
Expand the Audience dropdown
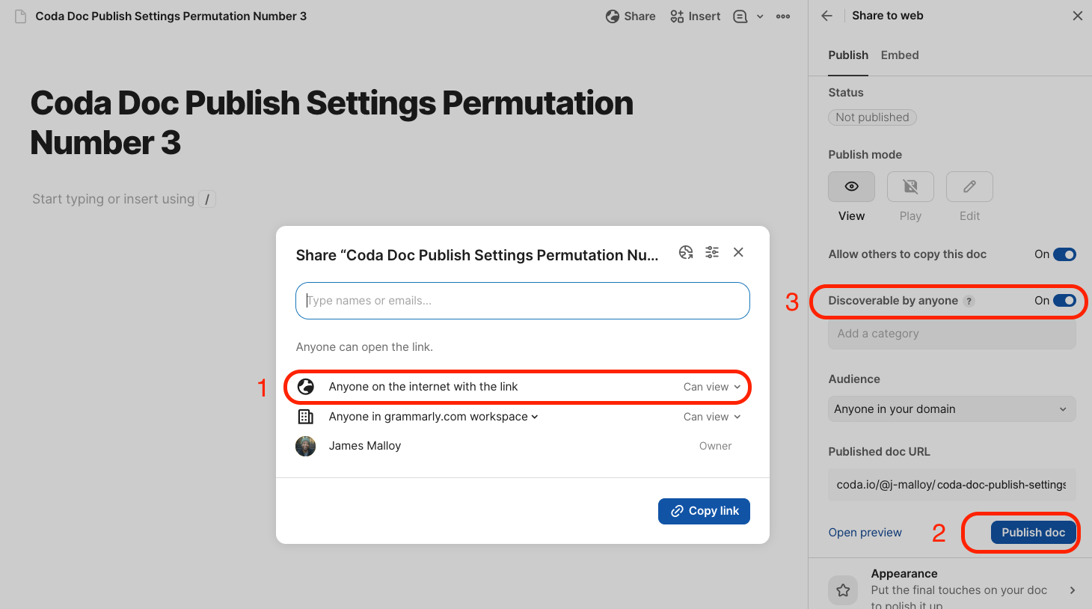(951, 409)
